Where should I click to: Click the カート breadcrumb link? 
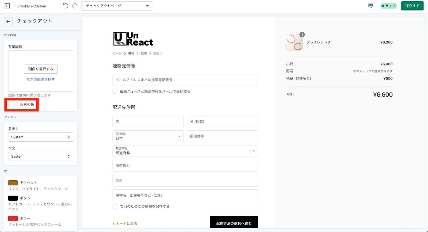[117, 54]
